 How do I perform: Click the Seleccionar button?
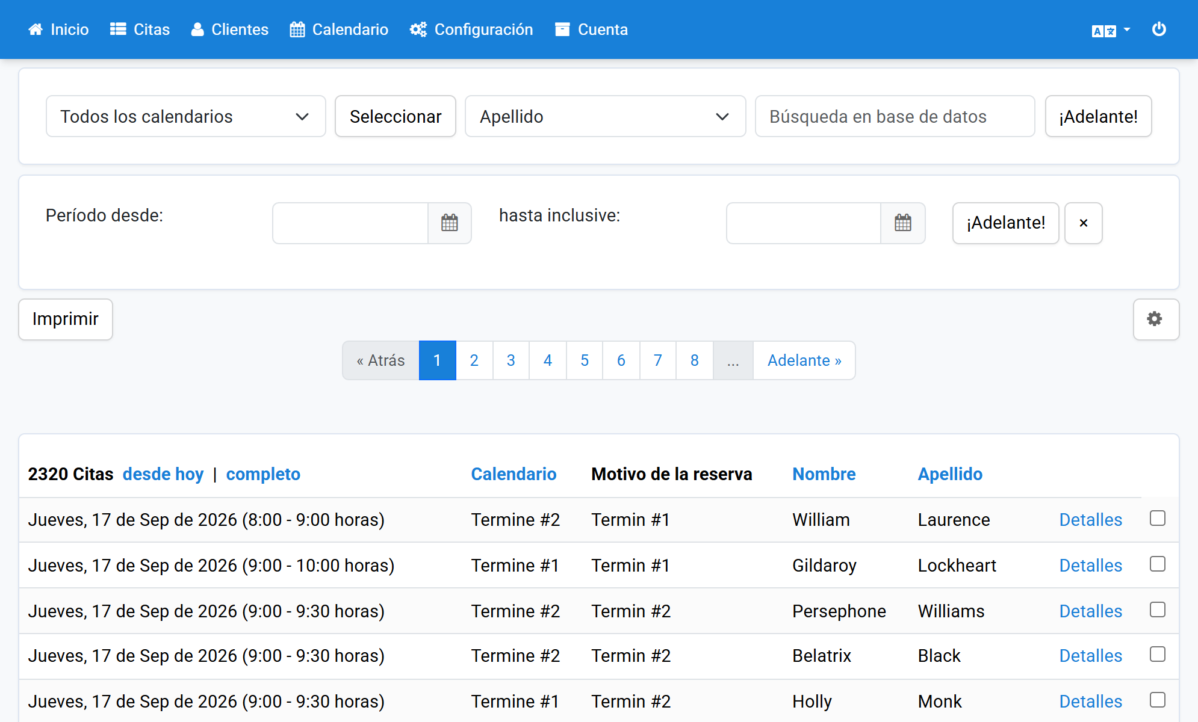click(x=396, y=116)
